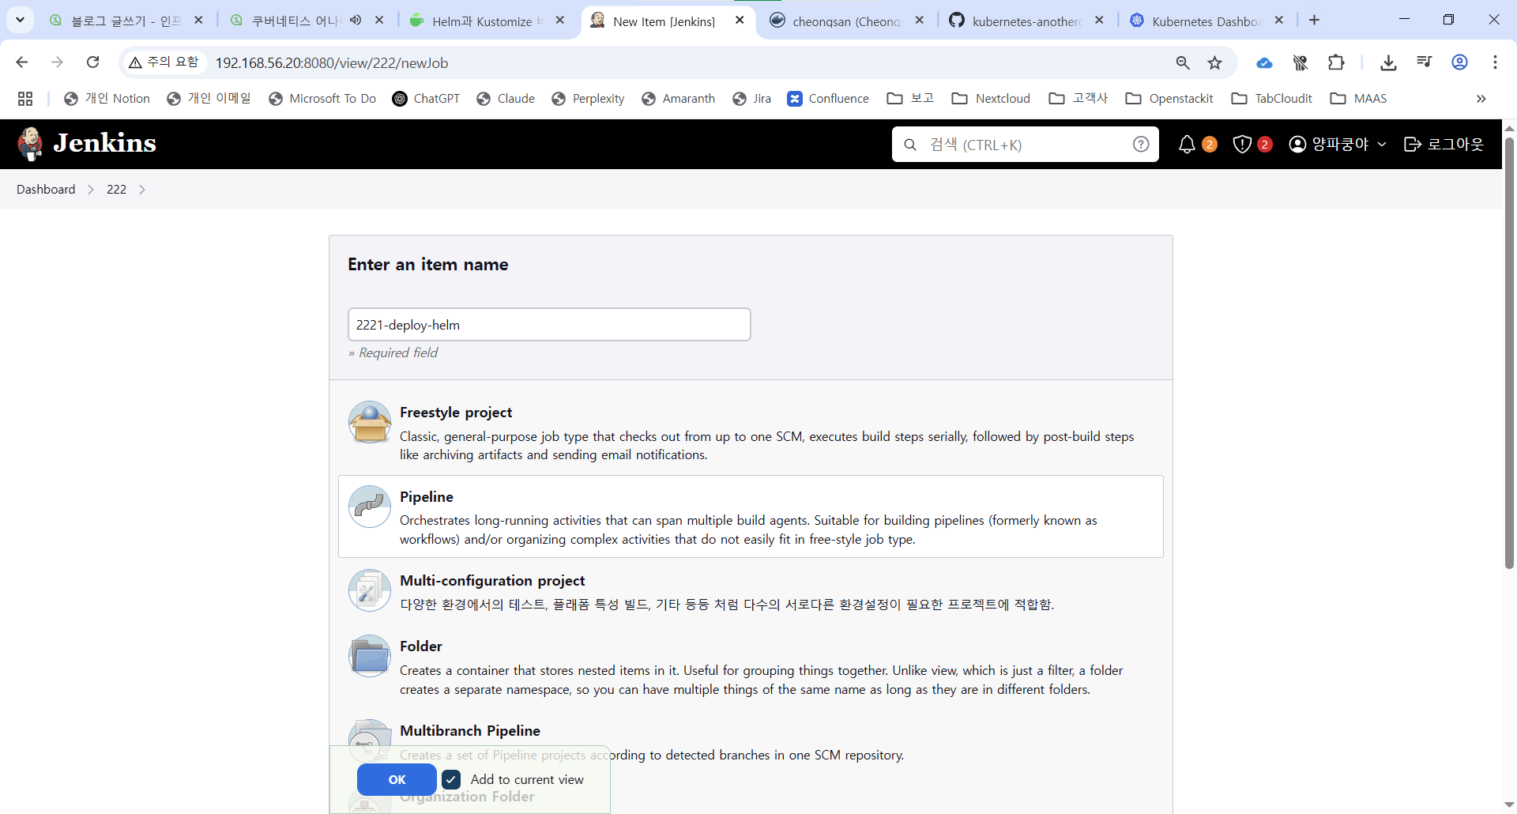1517x814 pixels.
Task: Close the New Item Jenkins tab
Action: [x=740, y=21]
